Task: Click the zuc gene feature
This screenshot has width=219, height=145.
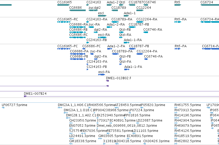Action: pyautogui.click(x=91, y=10)
